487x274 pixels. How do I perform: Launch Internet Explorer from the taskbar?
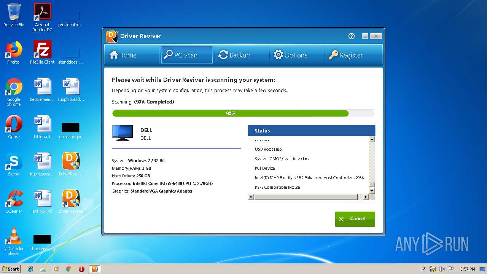pos(30,269)
